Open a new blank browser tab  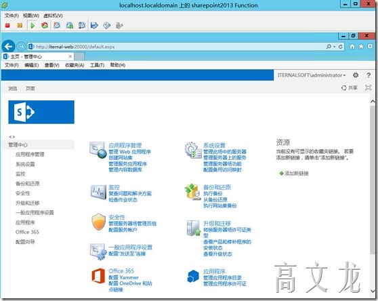[x=79, y=56]
